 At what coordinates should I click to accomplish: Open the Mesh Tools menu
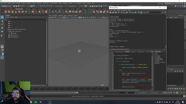pos(46,3)
